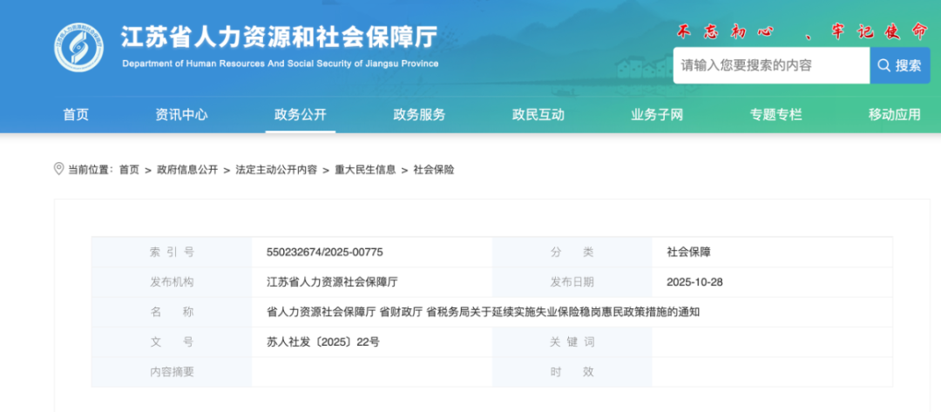941x412 pixels.
Task: Click the location pin icon in breadcrumb
Action: pos(59,169)
